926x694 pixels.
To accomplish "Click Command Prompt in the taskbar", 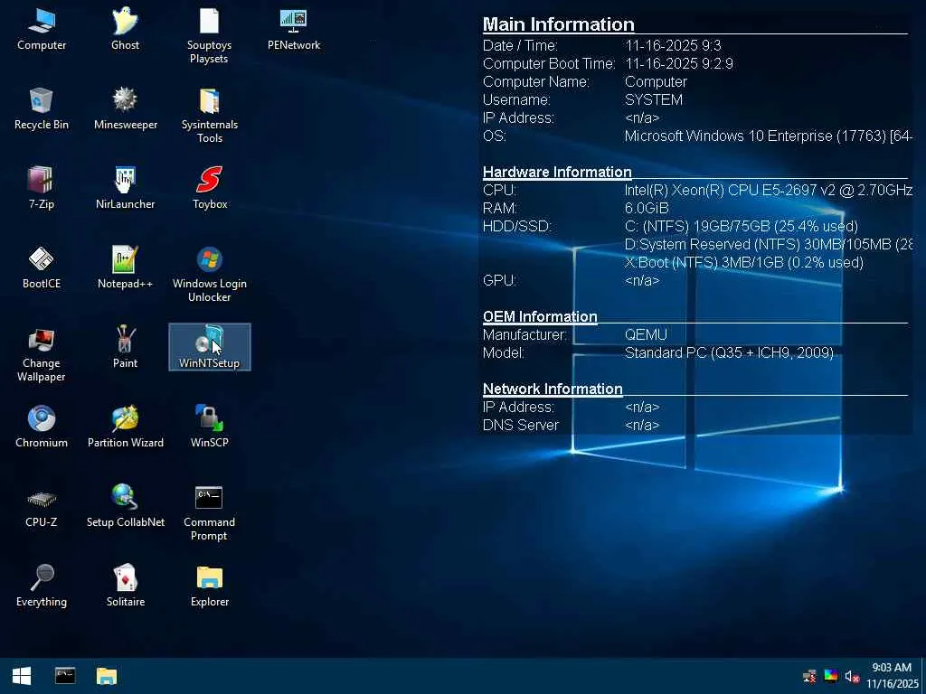I will click(x=65, y=676).
